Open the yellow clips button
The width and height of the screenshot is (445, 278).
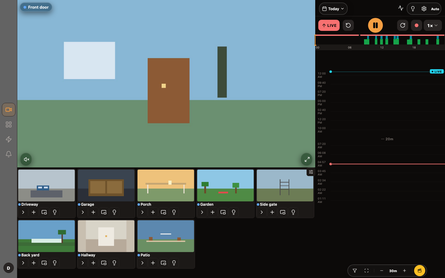420,271
